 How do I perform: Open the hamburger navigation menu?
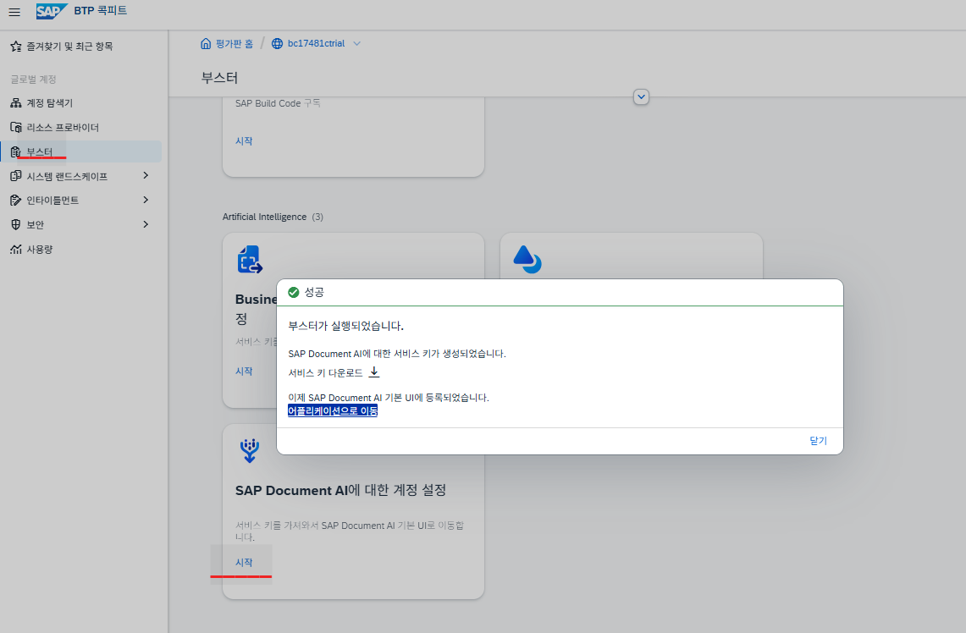click(14, 12)
